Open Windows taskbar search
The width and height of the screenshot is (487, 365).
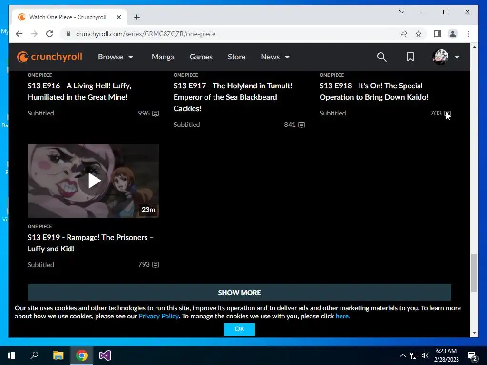click(x=34, y=355)
